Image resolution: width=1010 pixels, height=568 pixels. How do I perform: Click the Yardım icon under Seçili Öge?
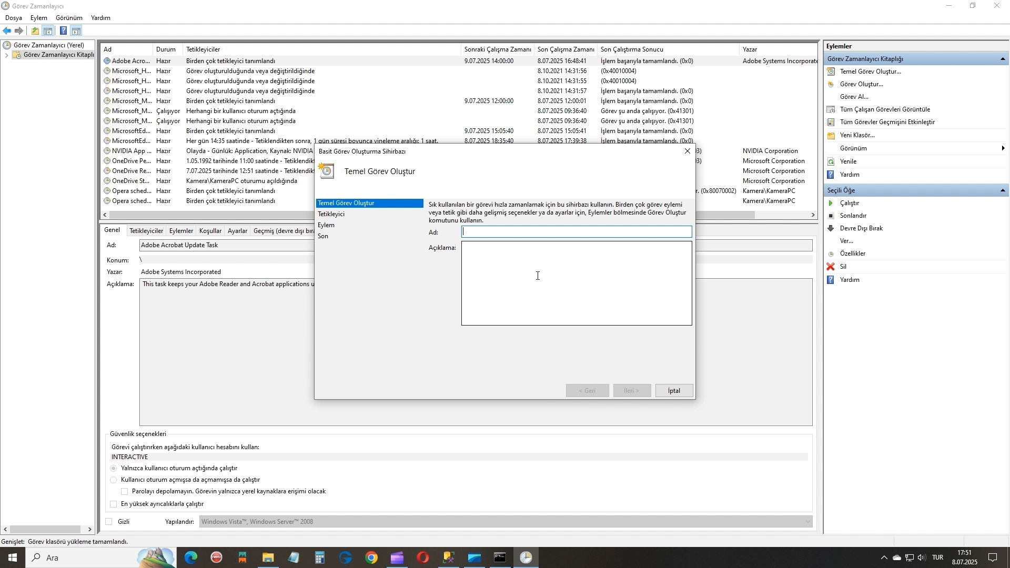(831, 280)
